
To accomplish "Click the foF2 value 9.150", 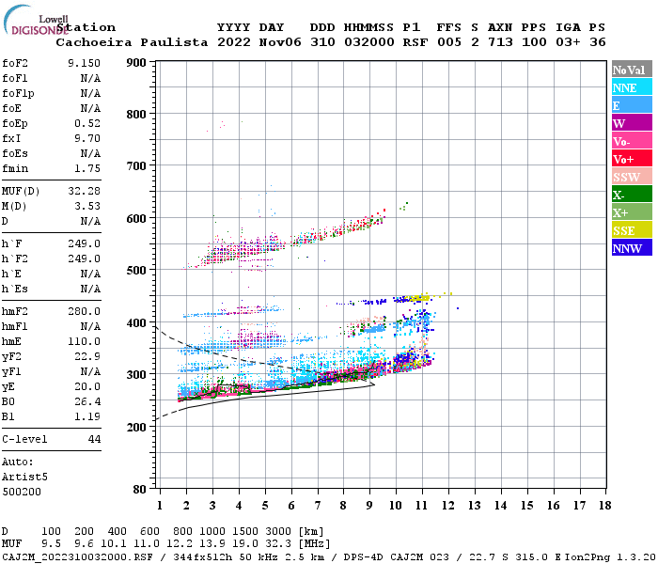I will (x=84, y=63).
